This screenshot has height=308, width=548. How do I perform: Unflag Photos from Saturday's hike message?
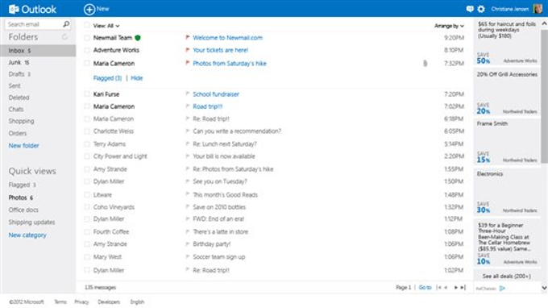tap(187, 63)
